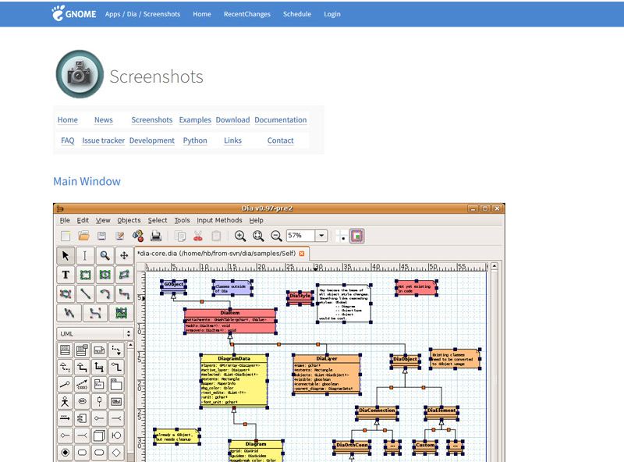The image size is (624, 462).
Task: Select the UML Template class icon
Action: (82, 350)
